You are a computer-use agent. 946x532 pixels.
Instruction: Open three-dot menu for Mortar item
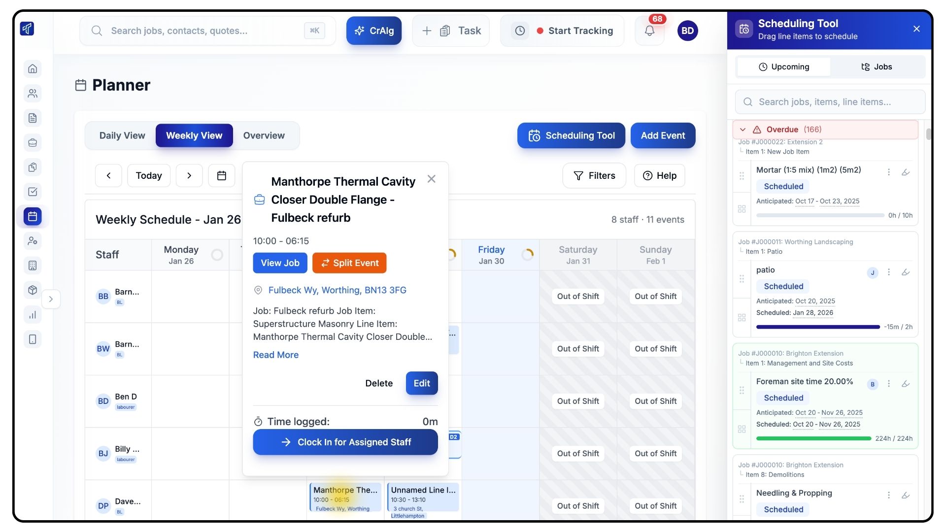point(889,172)
